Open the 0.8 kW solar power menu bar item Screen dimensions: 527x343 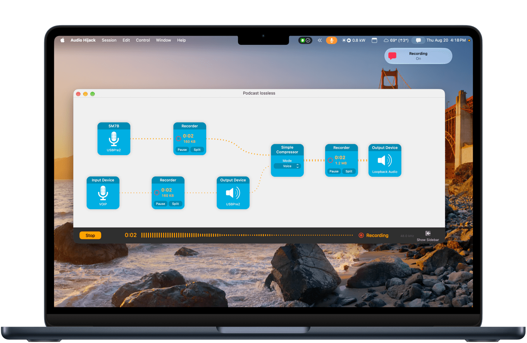tap(353, 40)
